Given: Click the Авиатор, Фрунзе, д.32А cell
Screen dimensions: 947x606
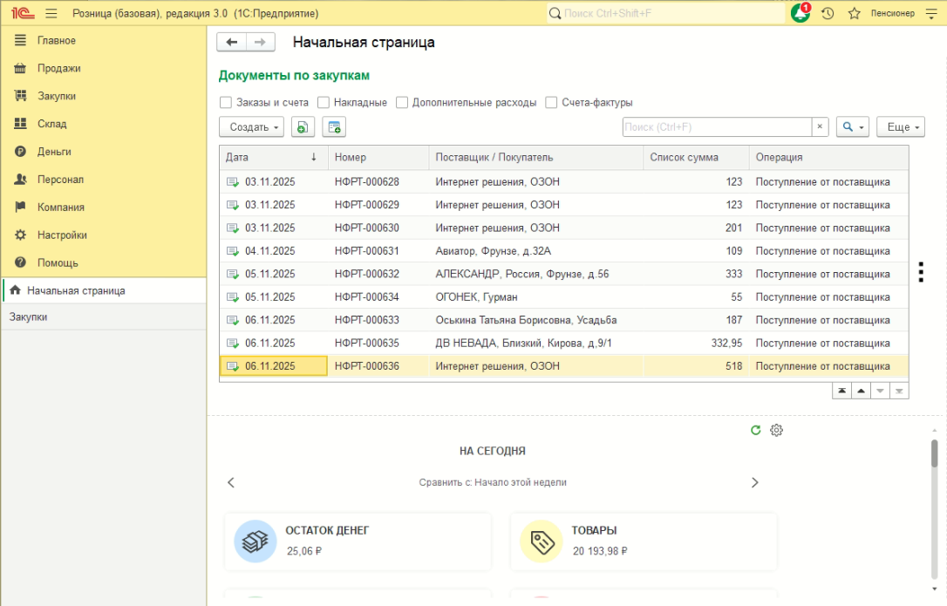Looking at the screenshot, I should click(x=536, y=251).
